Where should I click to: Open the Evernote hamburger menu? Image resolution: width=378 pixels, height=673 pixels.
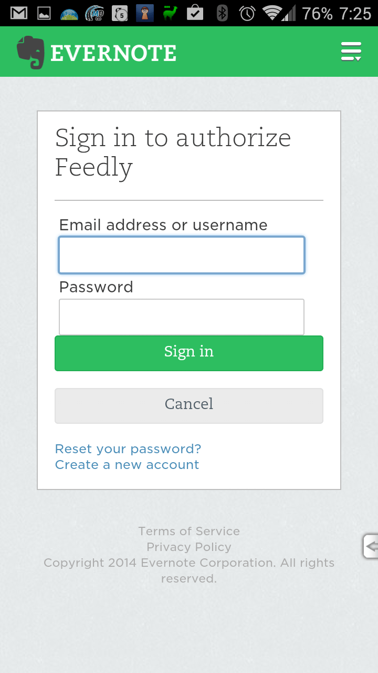point(351,52)
